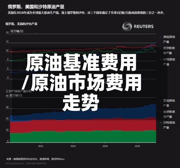Click the Reuters circular dotted logo
The height and width of the screenshot is (168, 180).
127,27
